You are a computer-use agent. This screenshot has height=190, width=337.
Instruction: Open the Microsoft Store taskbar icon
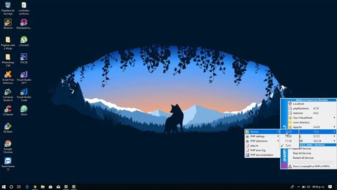point(51,187)
